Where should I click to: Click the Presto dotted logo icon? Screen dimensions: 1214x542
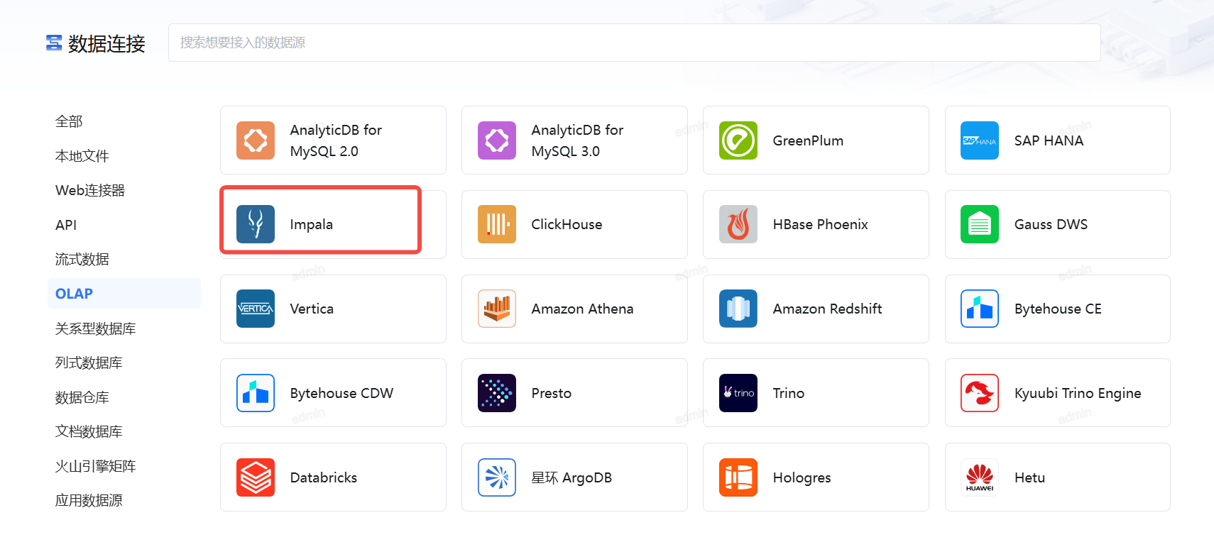click(497, 393)
